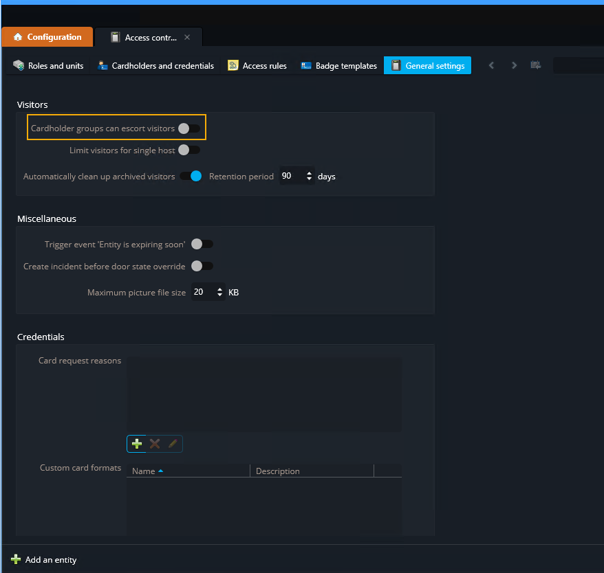Open the Badge templates tab
Viewport: 604px width, 573px height.
tap(338, 65)
